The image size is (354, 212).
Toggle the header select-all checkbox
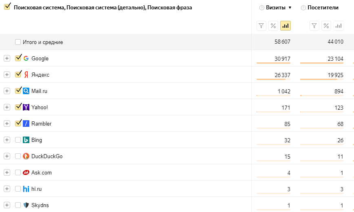[x=7, y=7]
